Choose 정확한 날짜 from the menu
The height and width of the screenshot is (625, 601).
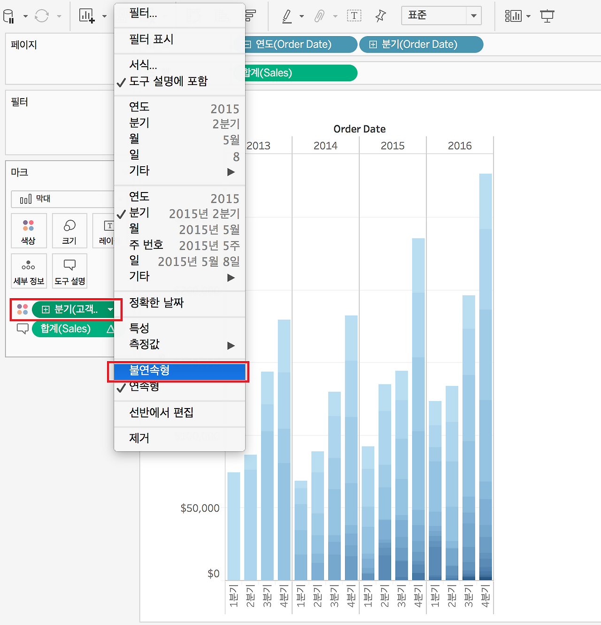pyautogui.click(x=179, y=303)
